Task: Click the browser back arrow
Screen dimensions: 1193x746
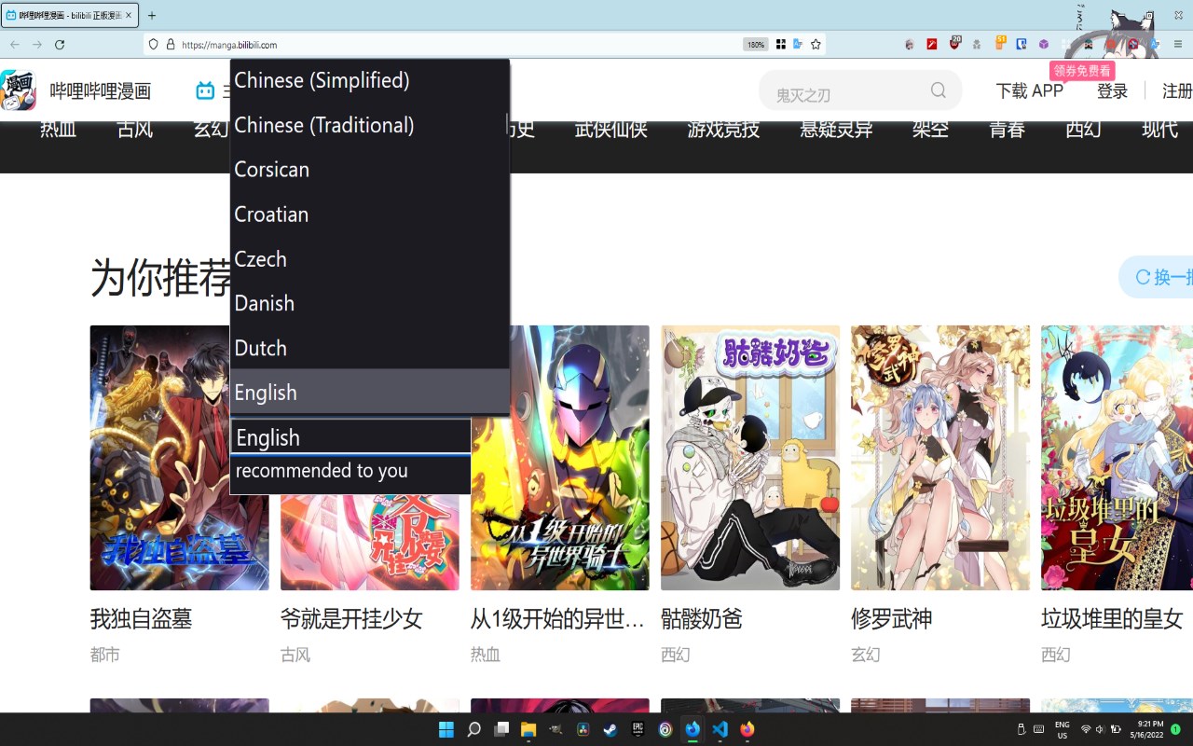Action: 15,44
